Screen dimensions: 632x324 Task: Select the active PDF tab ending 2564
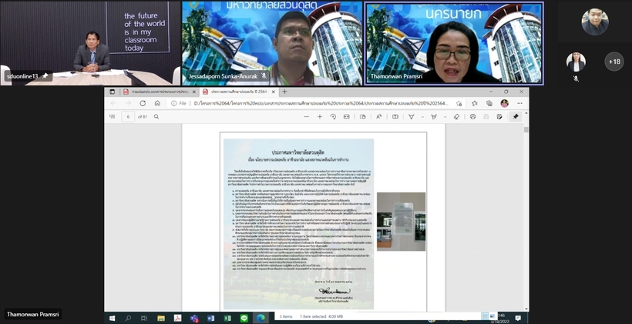240,92
